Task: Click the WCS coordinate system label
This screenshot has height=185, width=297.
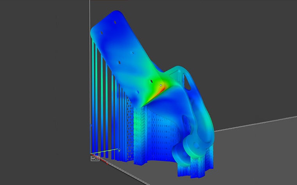Action: (x=95, y=159)
